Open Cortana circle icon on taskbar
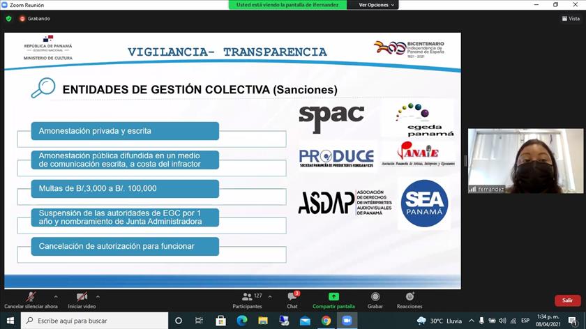The height and width of the screenshot is (329, 586). click(179, 321)
